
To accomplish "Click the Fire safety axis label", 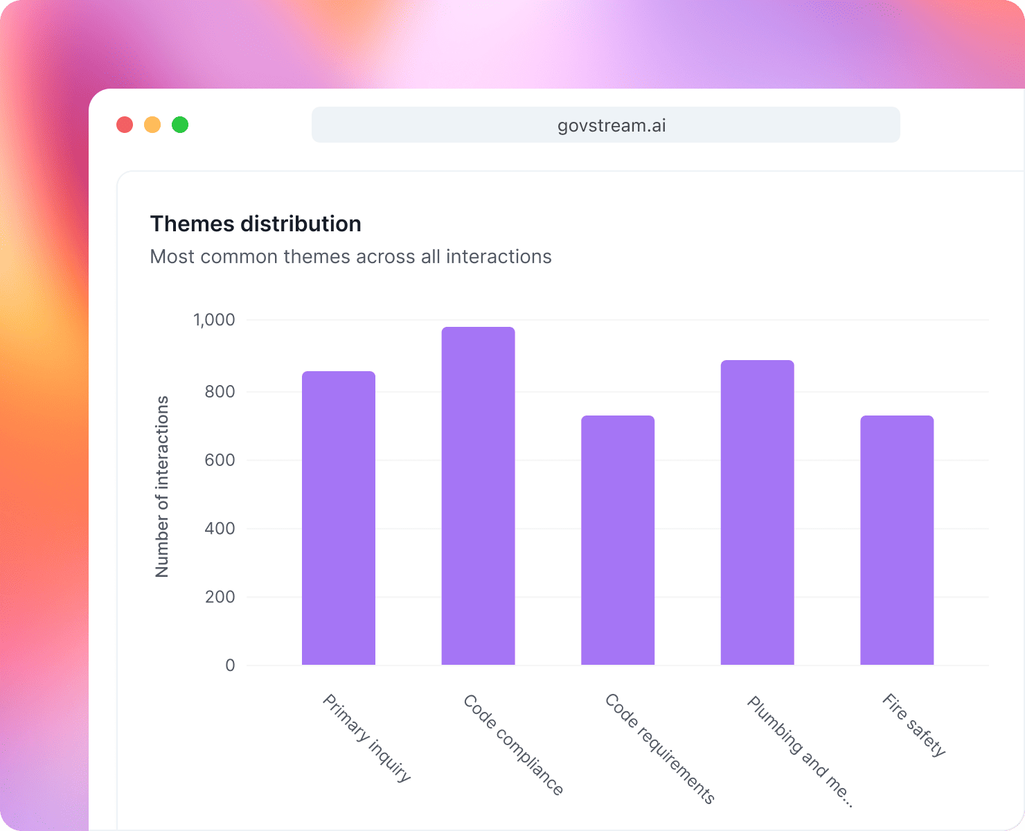I will coord(913,723).
